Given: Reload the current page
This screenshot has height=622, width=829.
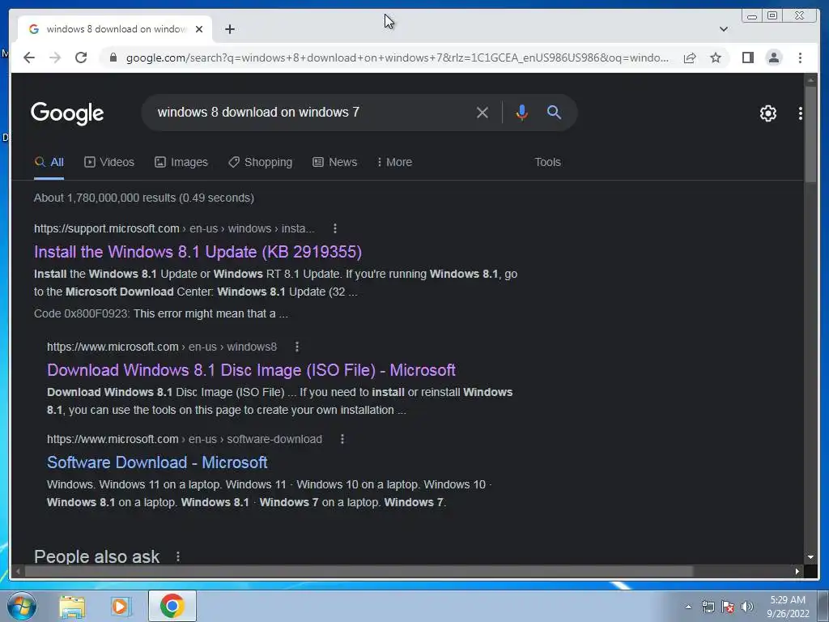Looking at the screenshot, I should pyautogui.click(x=81, y=58).
